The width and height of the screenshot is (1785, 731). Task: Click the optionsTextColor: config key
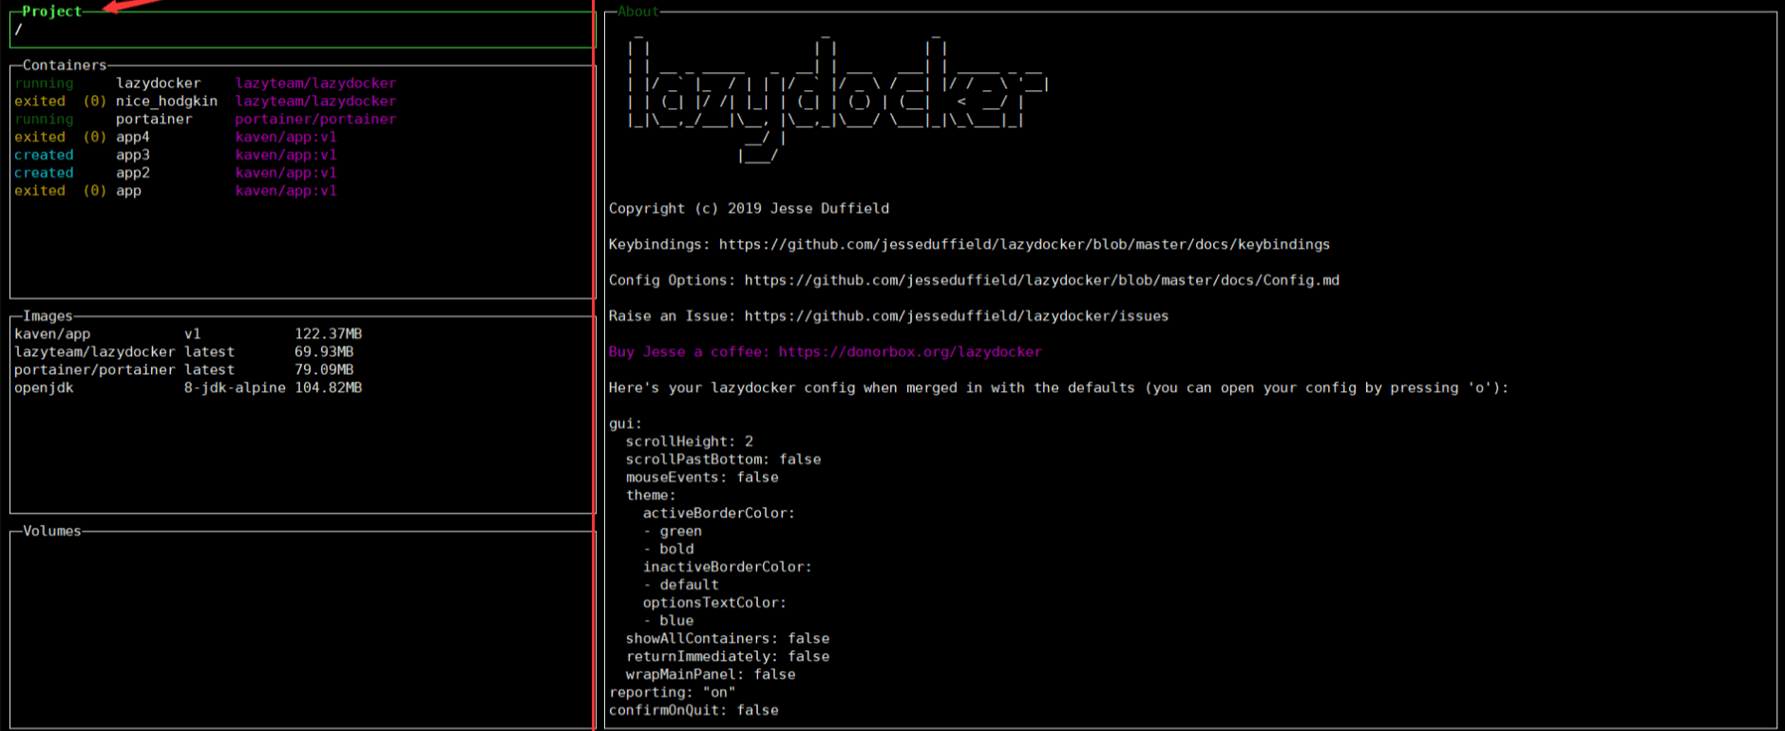[714, 603]
